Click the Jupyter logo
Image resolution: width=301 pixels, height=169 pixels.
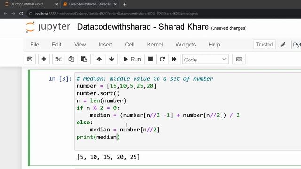(48, 27)
